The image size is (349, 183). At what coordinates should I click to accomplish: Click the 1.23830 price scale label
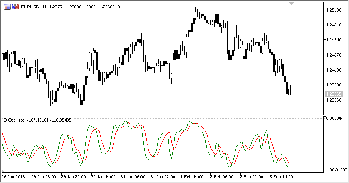pos(334,85)
